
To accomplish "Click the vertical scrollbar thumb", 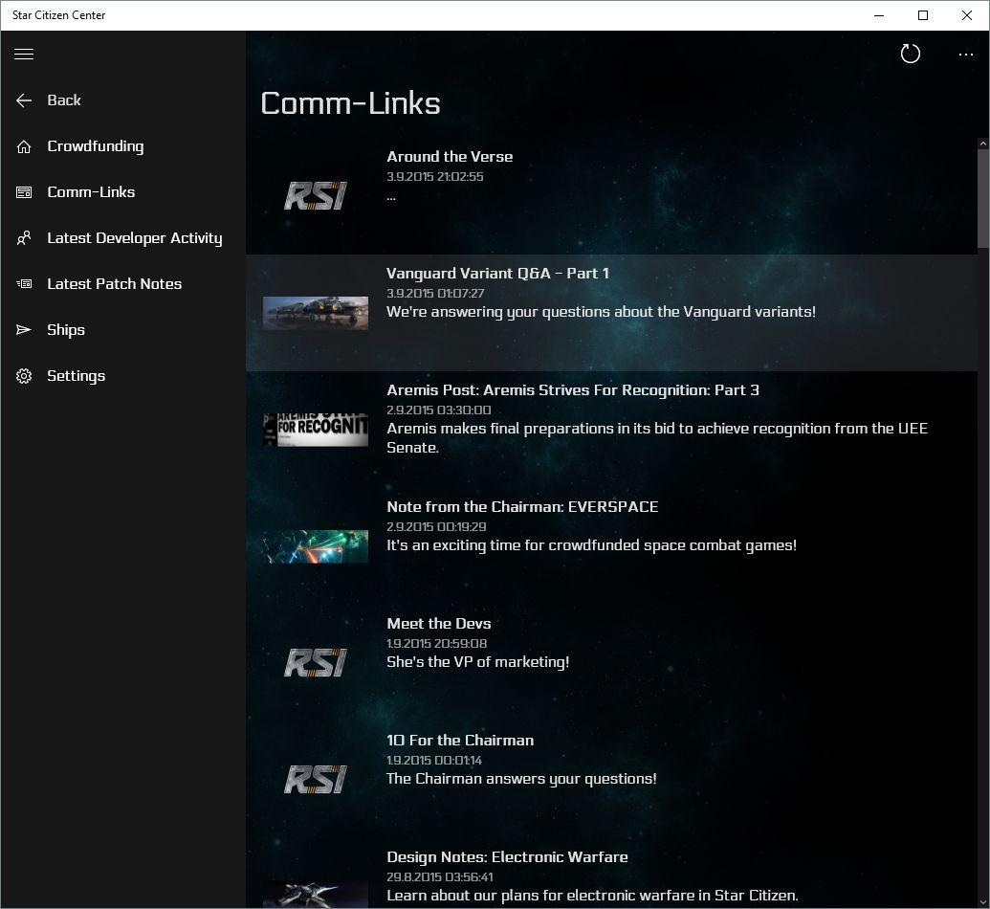I will click(x=983, y=199).
